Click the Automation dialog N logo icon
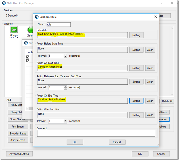 click(26, 43)
